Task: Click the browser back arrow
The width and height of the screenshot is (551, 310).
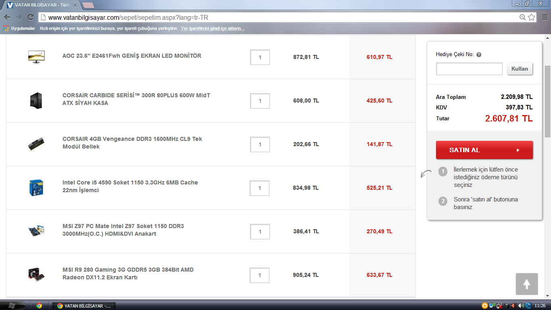Action: (7, 17)
